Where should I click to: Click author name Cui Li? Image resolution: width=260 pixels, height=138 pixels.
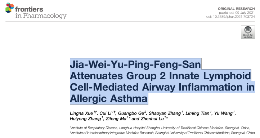pos(105,113)
